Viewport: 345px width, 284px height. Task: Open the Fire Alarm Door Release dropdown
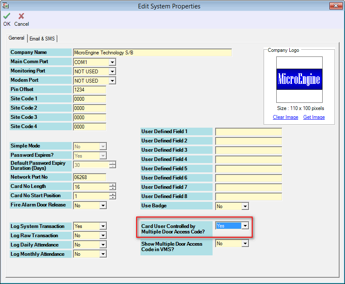coord(103,206)
